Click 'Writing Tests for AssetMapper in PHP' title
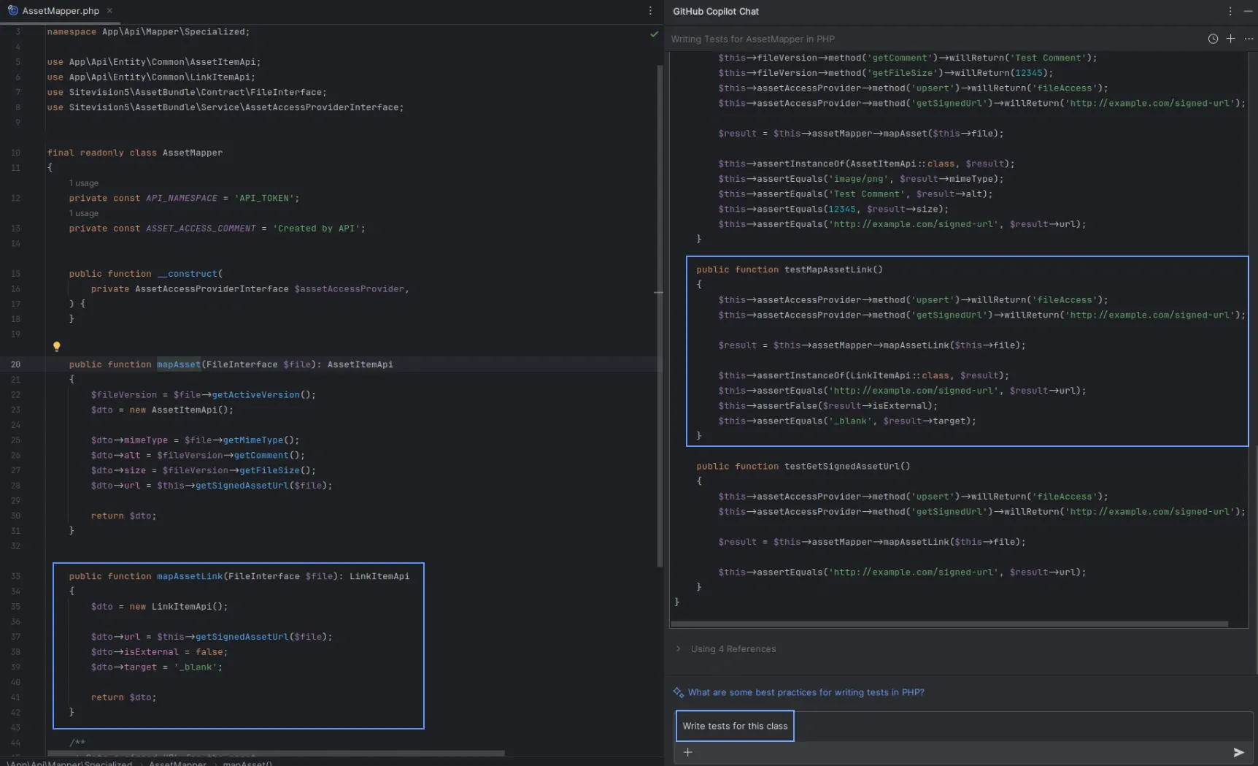The width and height of the screenshot is (1258, 766). coord(752,39)
